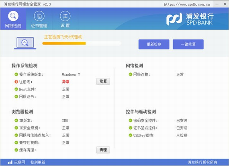Click the red 异常 status text

click(x=66, y=82)
